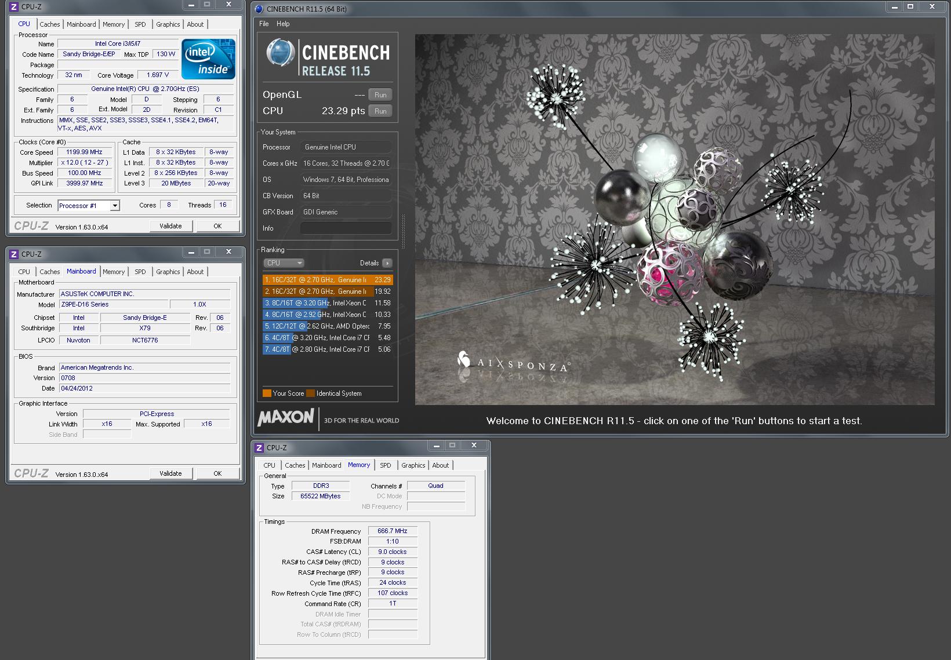The height and width of the screenshot is (660, 951).
Task: Open SPD tab in Mainboard window
Action: click(x=140, y=272)
